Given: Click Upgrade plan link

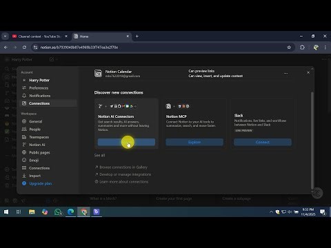Looking at the screenshot, I should (40, 183).
